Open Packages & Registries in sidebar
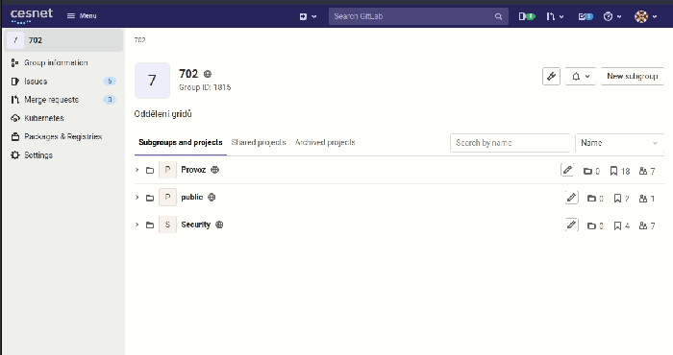 64,136
